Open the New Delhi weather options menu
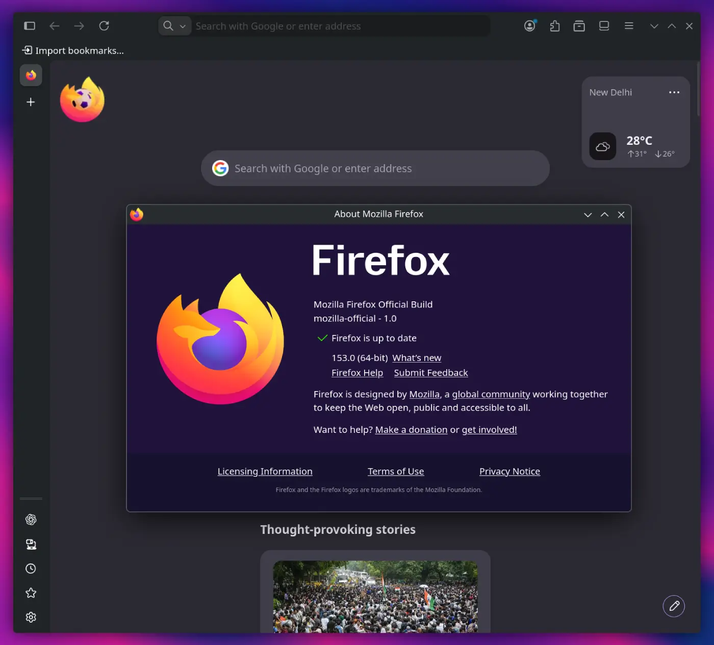Image resolution: width=714 pixels, height=645 pixels. point(674,92)
